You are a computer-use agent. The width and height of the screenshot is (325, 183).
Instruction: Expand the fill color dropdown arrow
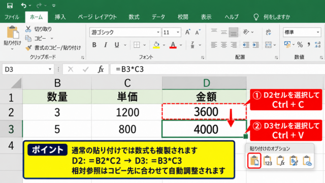tap(164, 45)
